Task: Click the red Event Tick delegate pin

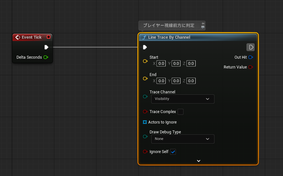Action: (x=48, y=37)
